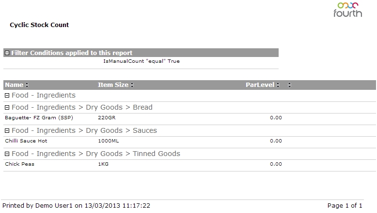Collapse the Dry Goods > Tinned Goods group
Viewport: 377px width, 213px height.
7,154
